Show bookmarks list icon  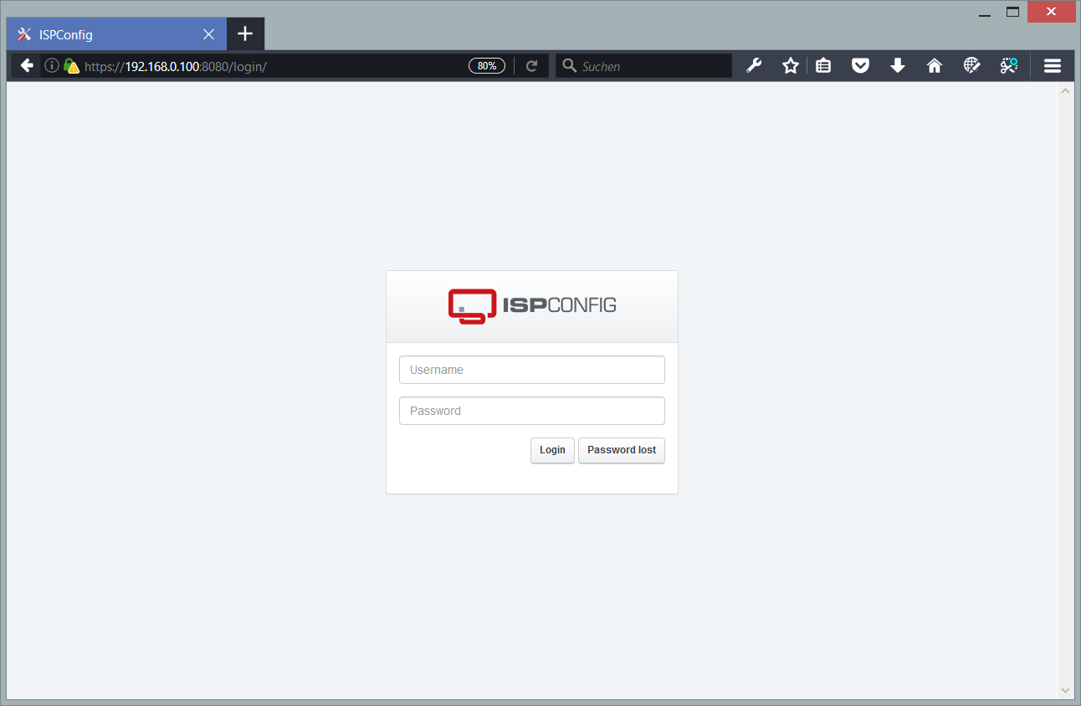(823, 65)
